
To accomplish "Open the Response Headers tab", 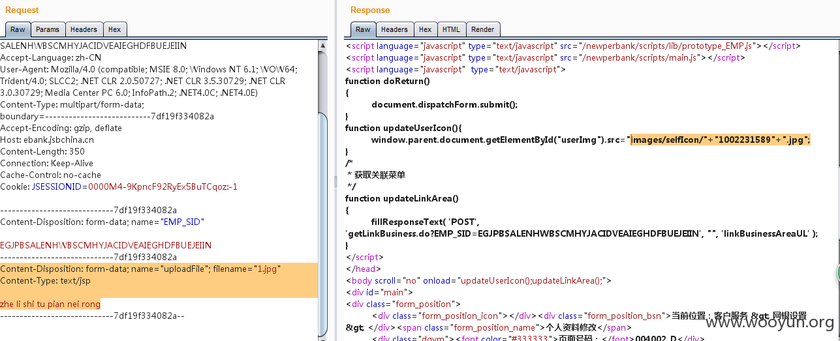I will [x=394, y=29].
